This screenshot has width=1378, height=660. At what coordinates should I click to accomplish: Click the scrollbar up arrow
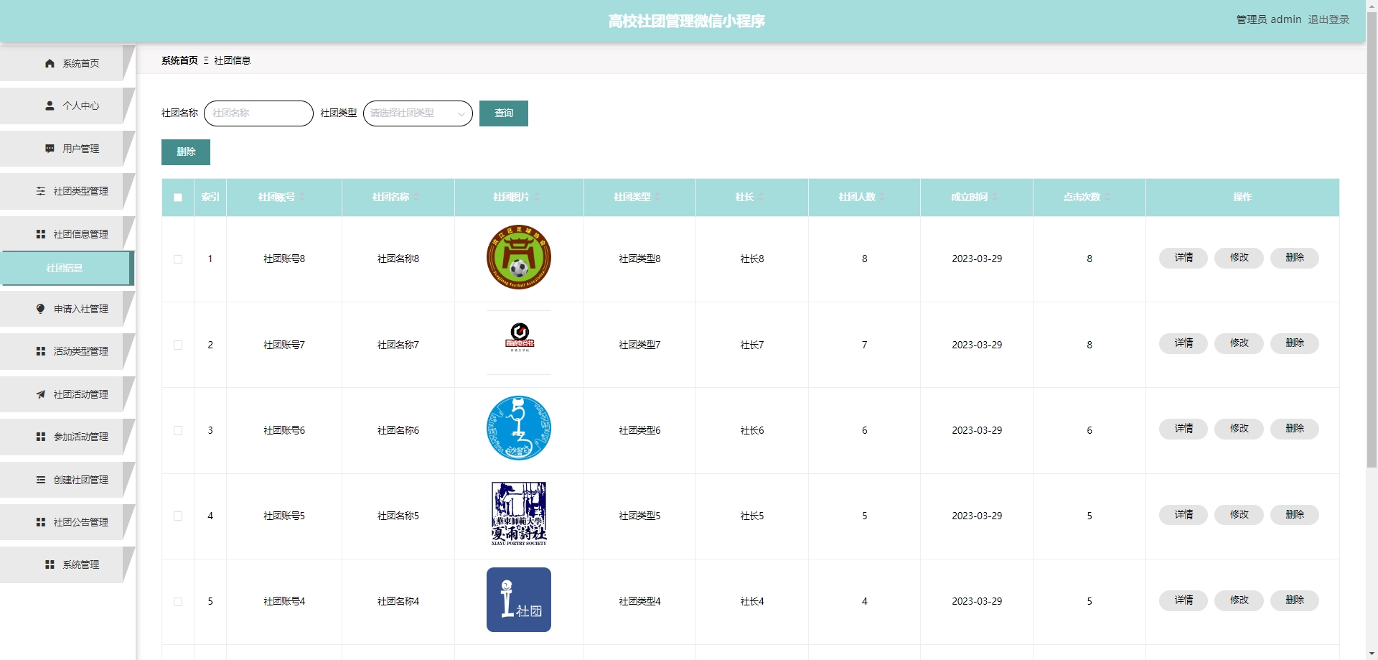[1372, 6]
